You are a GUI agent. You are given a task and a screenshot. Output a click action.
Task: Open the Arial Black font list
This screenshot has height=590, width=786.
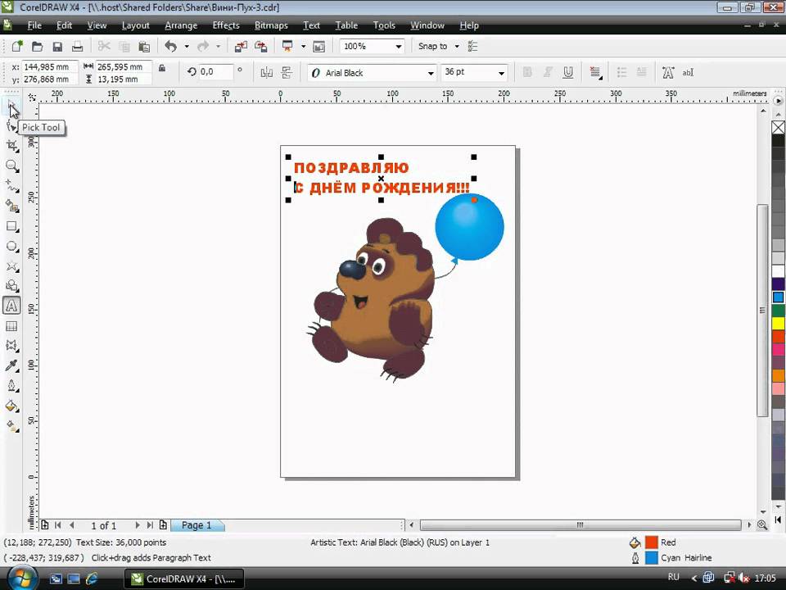431,73
